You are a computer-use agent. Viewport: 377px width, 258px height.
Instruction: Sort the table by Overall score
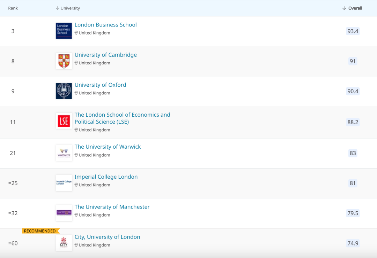coord(352,8)
